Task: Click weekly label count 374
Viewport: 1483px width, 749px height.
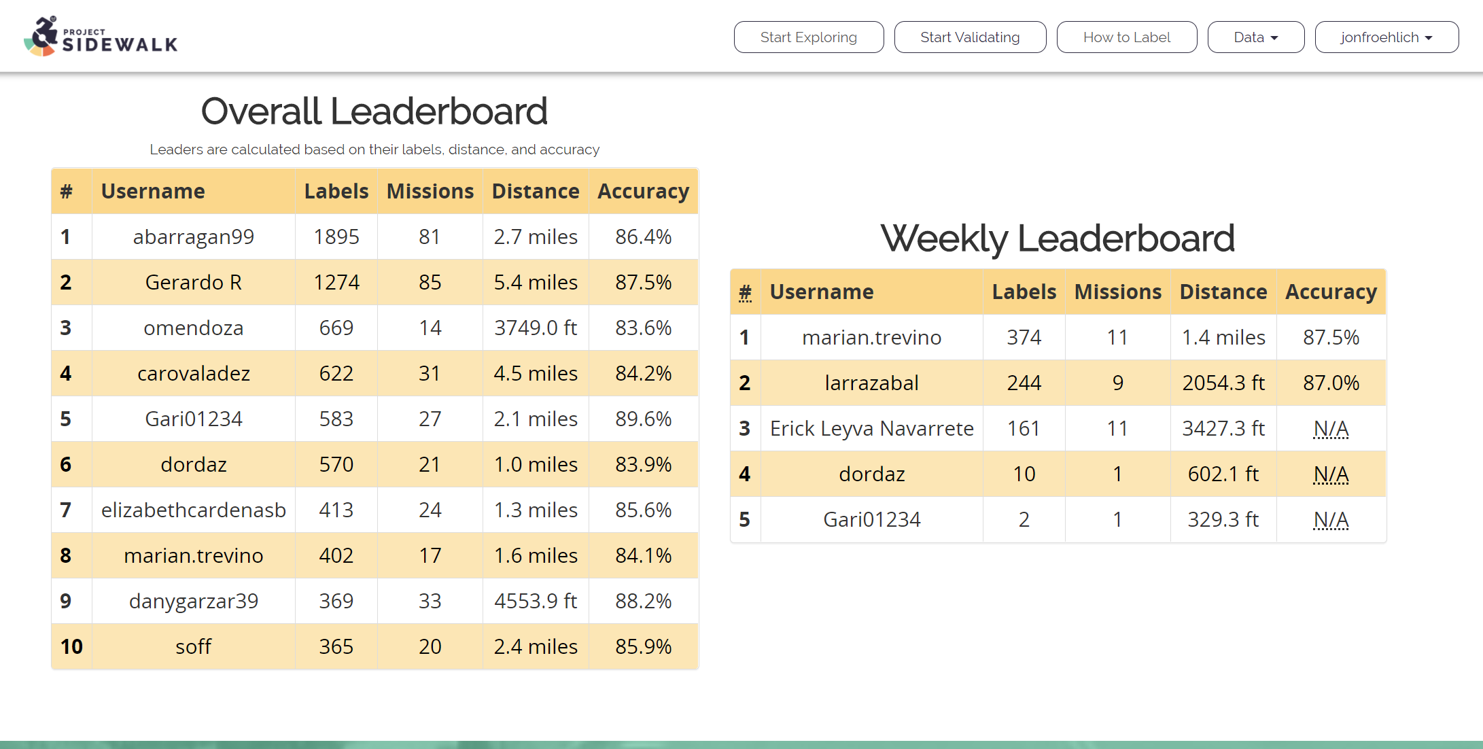Action: [x=1024, y=338]
